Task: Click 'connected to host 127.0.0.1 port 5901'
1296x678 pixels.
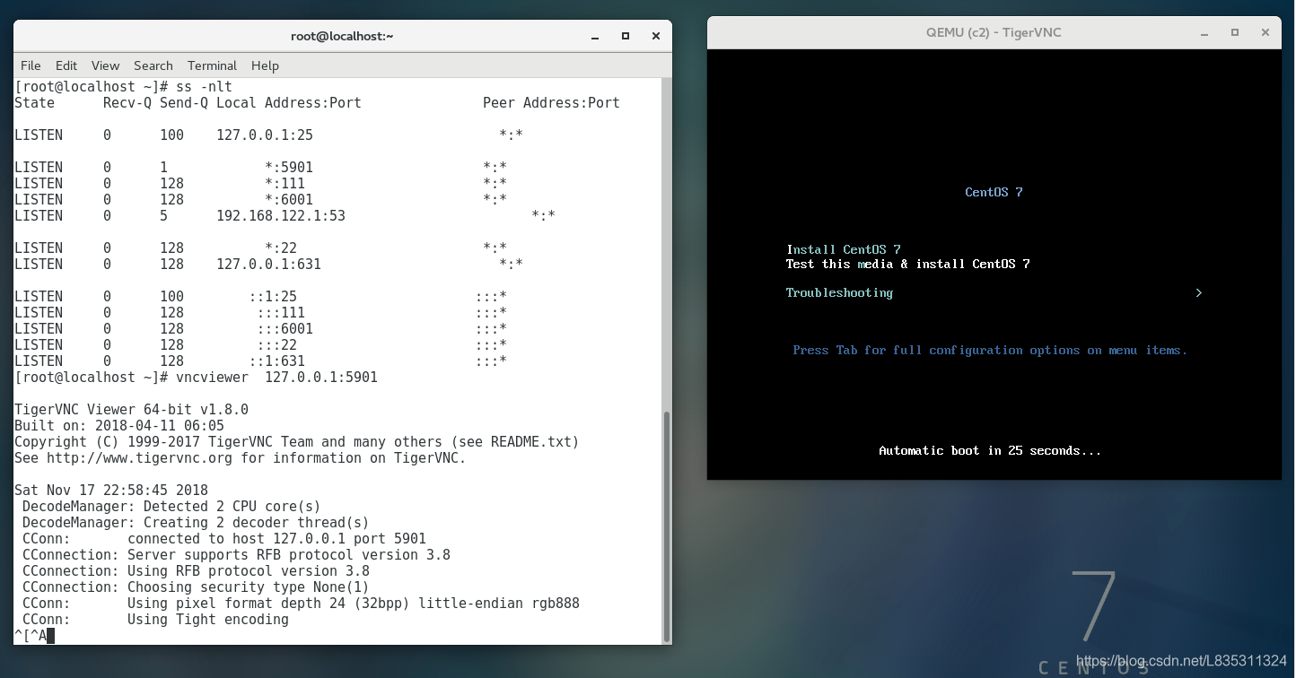Action: 276,539
